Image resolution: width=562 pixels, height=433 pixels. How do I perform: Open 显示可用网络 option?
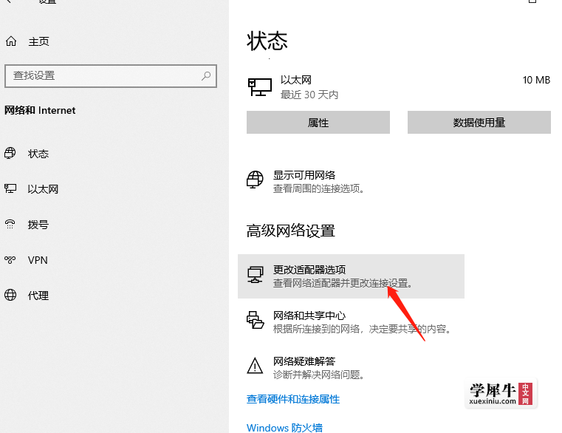[x=304, y=175]
